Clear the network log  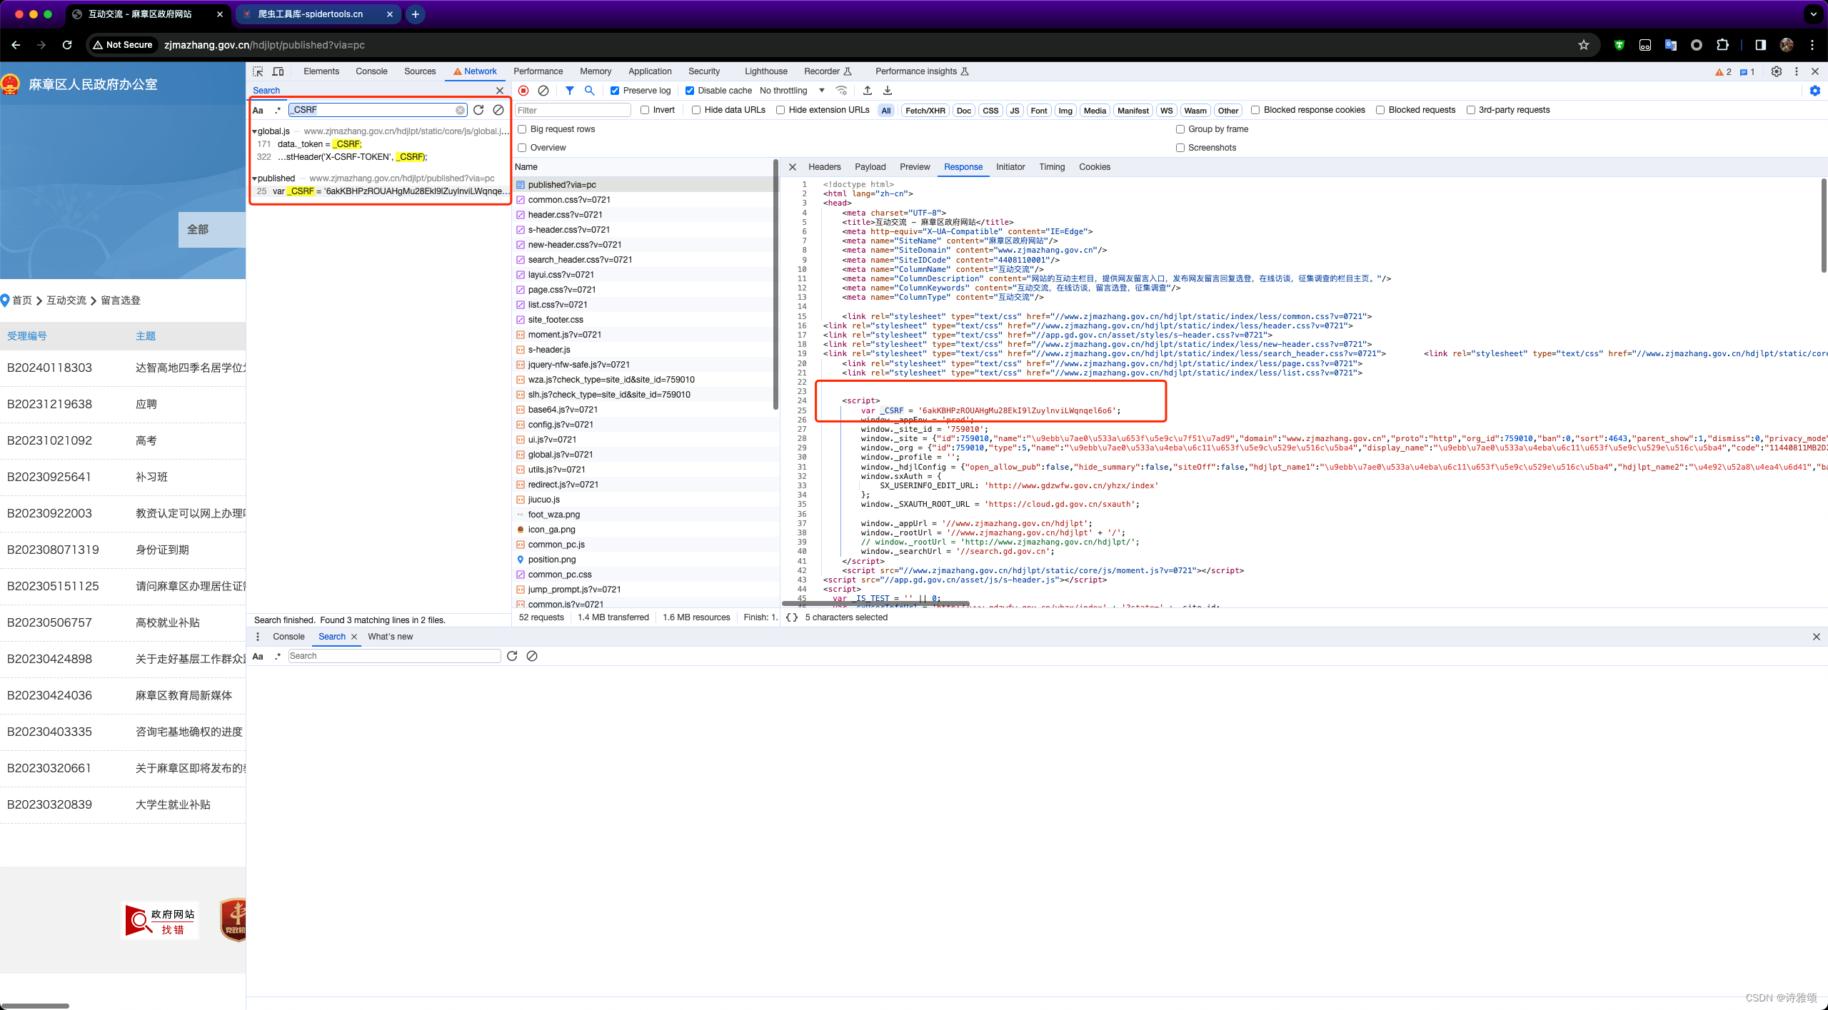point(543,91)
